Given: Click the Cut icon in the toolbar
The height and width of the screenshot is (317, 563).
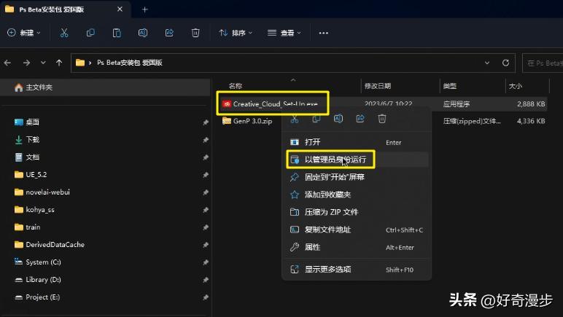Looking at the screenshot, I should point(64,33).
